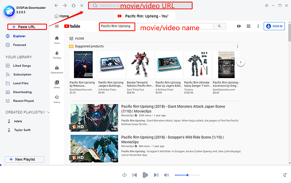Open Scrapper's Wild Ride video thumbnail
Viewport: 291px width, 183px height.
[x=94, y=149]
